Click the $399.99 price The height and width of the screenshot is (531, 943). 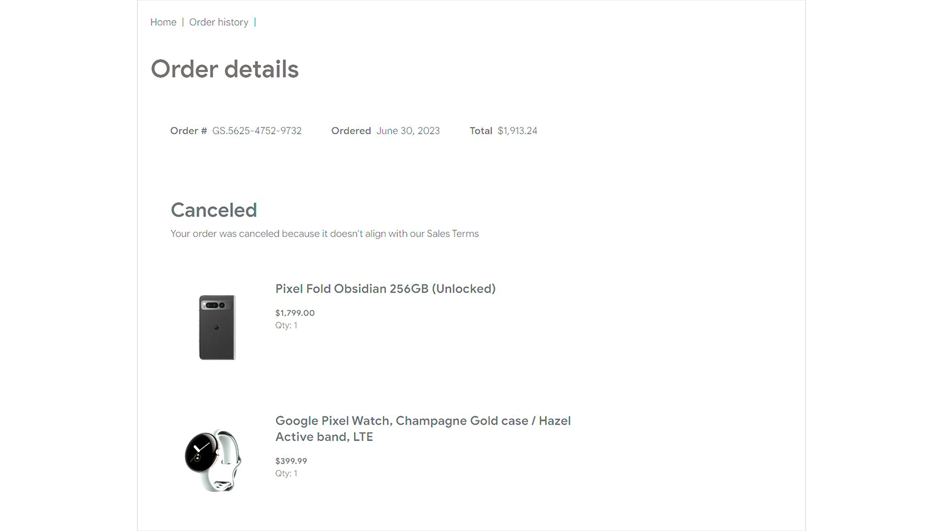[x=291, y=461]
